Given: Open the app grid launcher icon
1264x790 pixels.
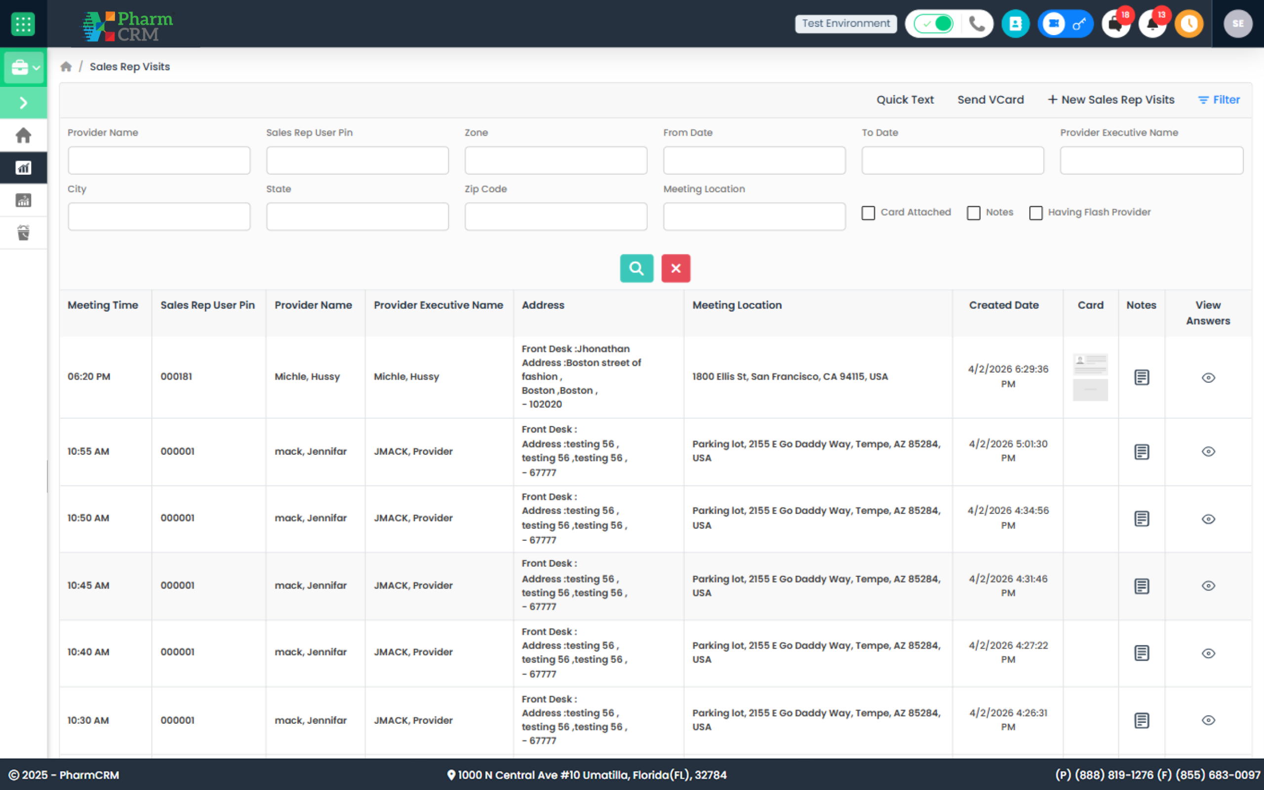Looking at the screenshot, I should tap(23, 24).
